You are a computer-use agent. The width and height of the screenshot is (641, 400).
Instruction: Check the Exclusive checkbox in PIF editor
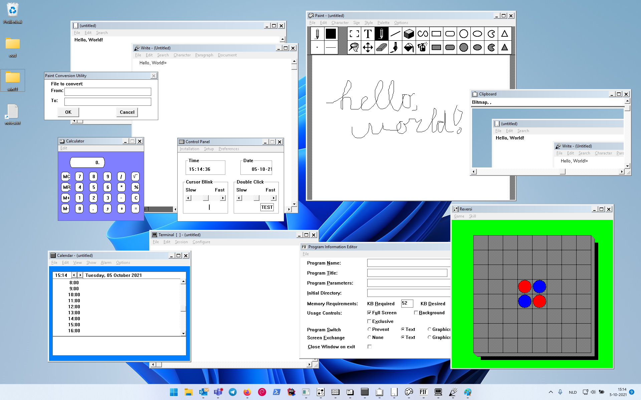(369, 321)
